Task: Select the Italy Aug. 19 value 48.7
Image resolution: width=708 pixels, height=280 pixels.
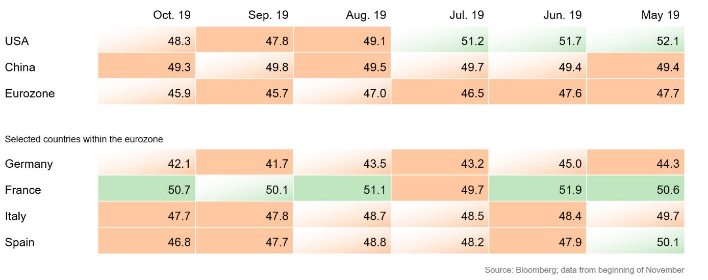Action: [374, 216]
